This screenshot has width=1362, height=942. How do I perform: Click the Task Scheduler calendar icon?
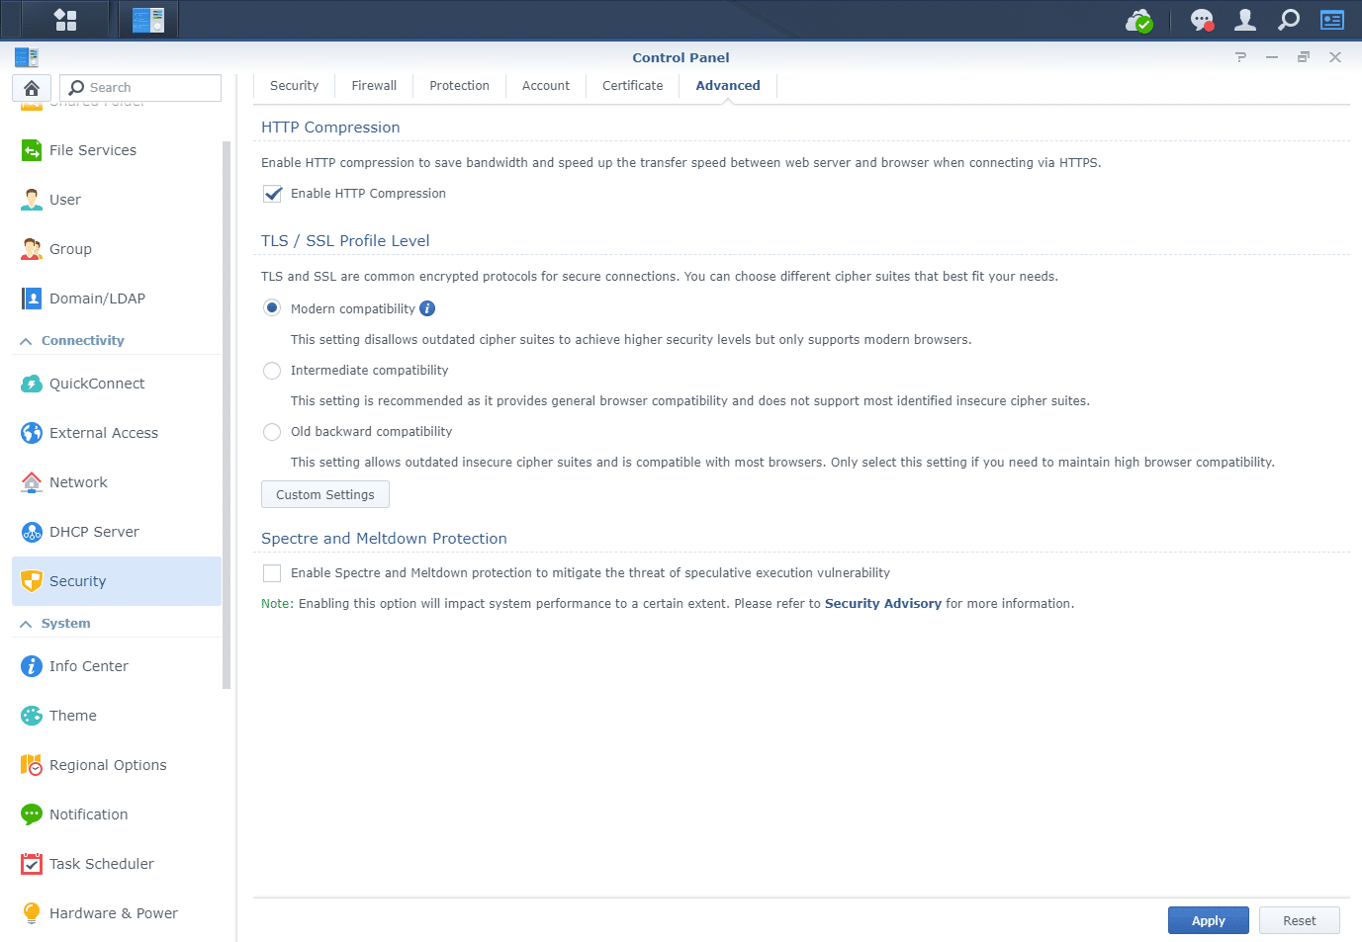pyautogui.click(x=32, y=864)
